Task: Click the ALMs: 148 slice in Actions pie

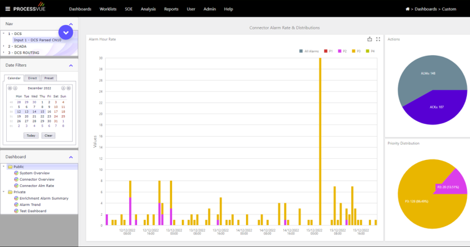Action: coord(428,73)
